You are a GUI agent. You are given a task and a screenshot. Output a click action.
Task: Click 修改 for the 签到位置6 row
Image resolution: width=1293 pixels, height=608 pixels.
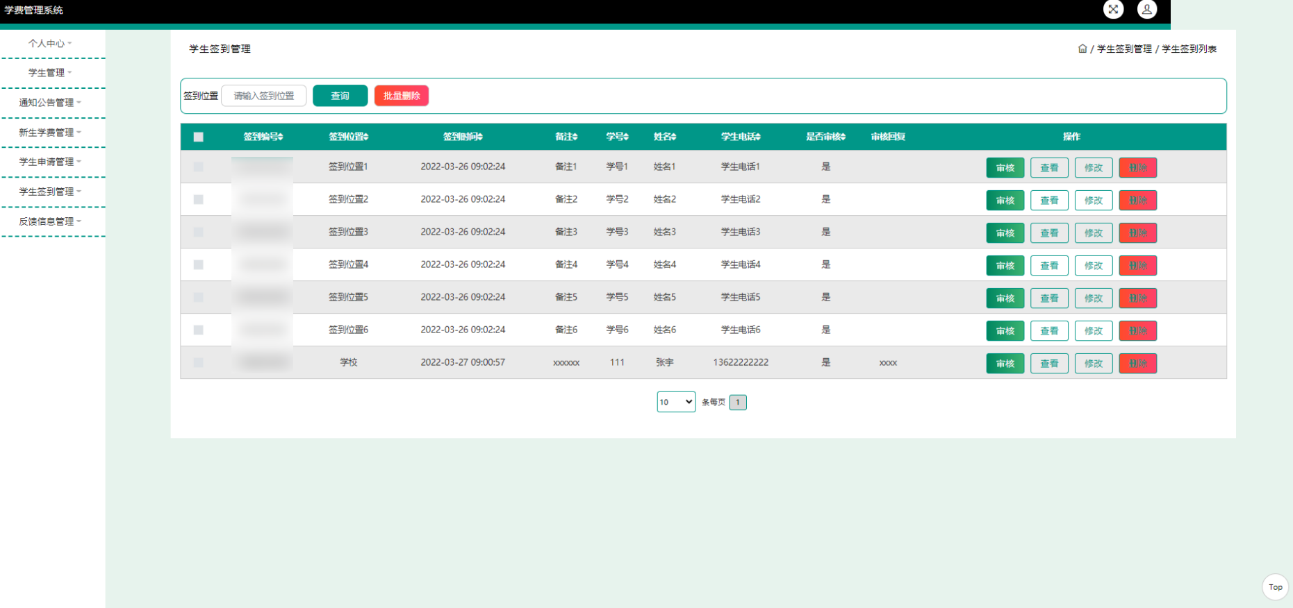coord(1094,330)
